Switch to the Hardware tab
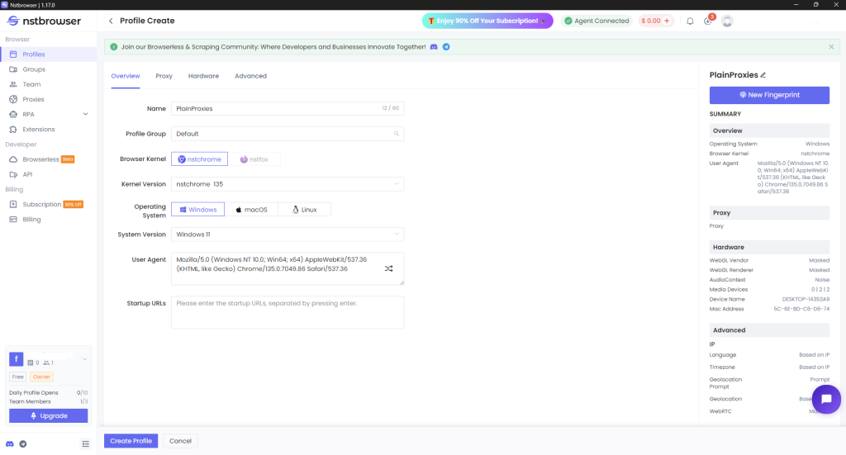 (x=203, y=76)
